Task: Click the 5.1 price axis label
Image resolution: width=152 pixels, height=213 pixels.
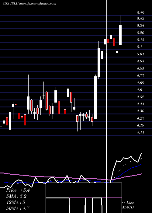Action: pyautogui.click(x=139, y=47)
